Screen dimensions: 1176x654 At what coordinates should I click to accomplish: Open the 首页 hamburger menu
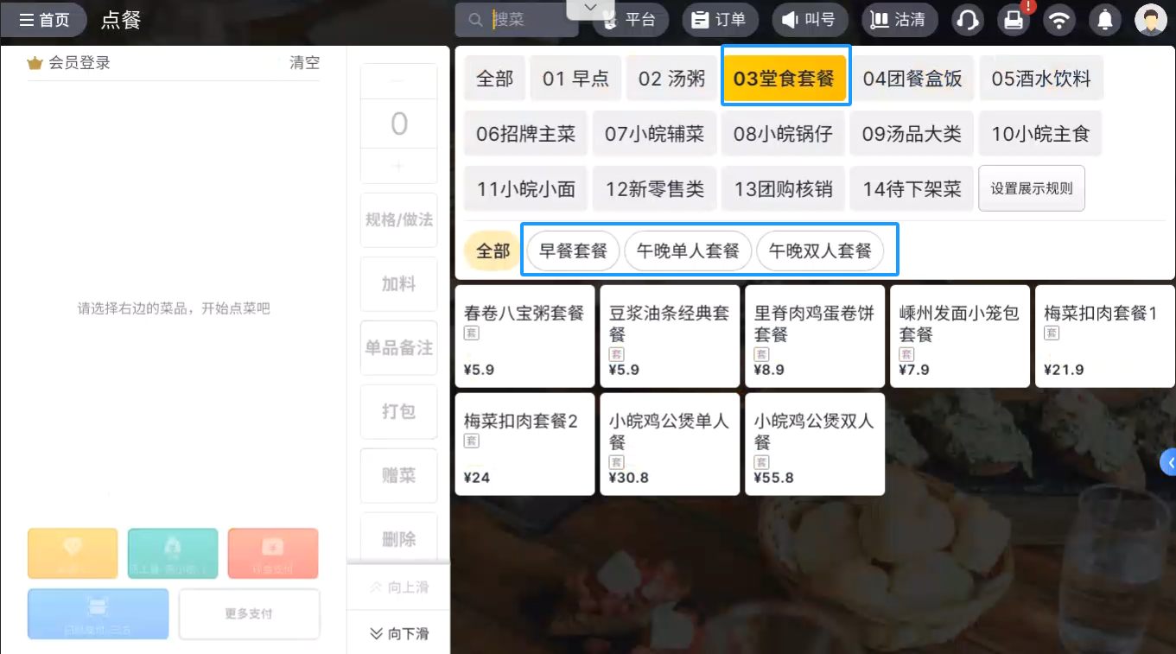(x=44, y=20)
